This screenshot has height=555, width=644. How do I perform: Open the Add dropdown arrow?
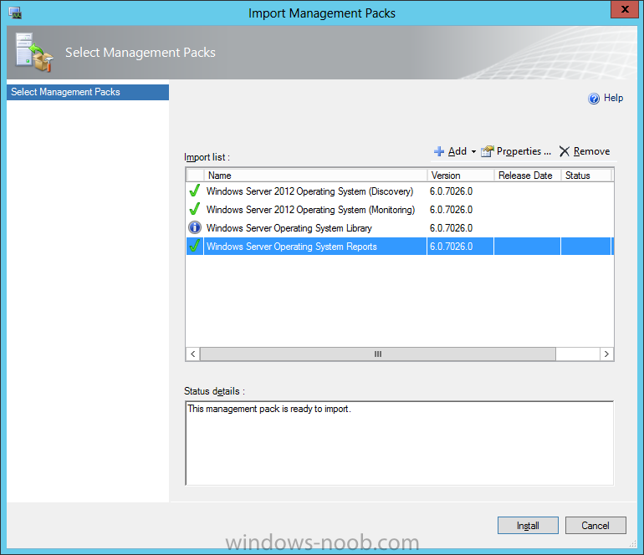pos(473,152)
